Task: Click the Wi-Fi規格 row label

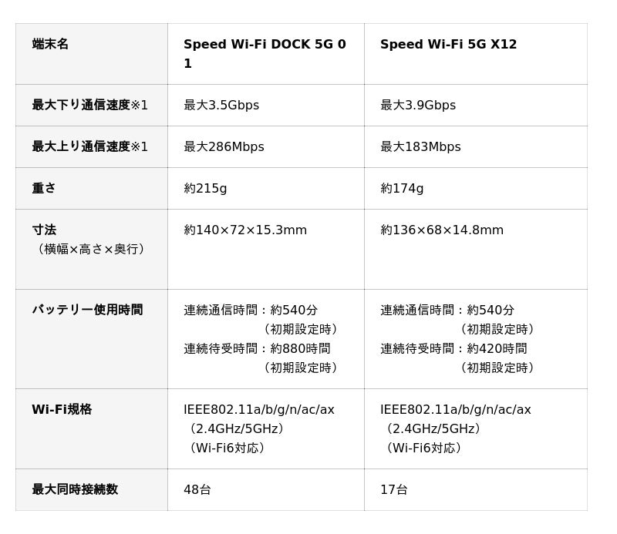Action: (62, 410)
